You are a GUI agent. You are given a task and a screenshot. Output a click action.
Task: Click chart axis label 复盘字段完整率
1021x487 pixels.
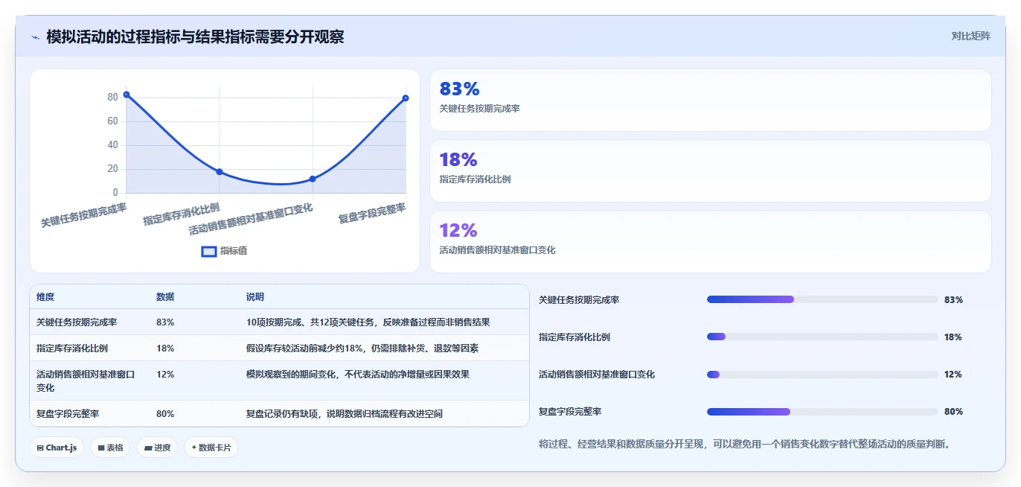372,214
